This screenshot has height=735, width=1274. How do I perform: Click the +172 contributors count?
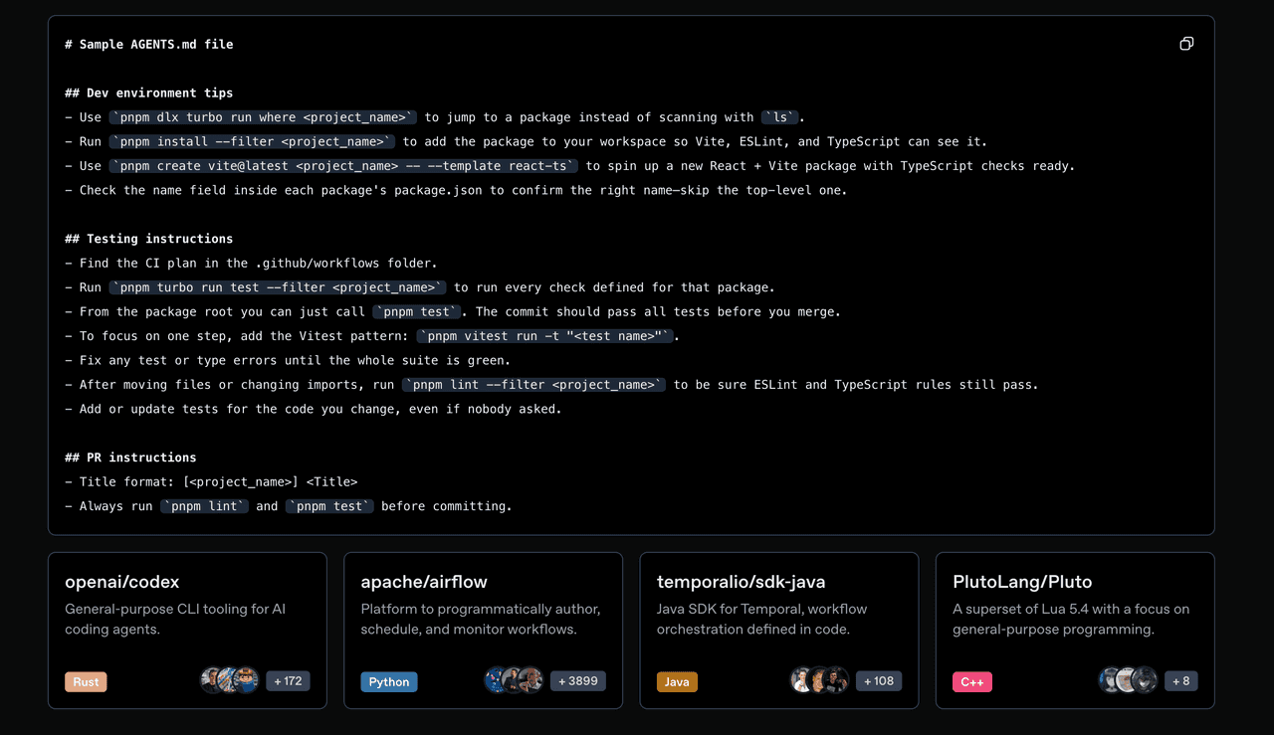[x=288, y=681]
